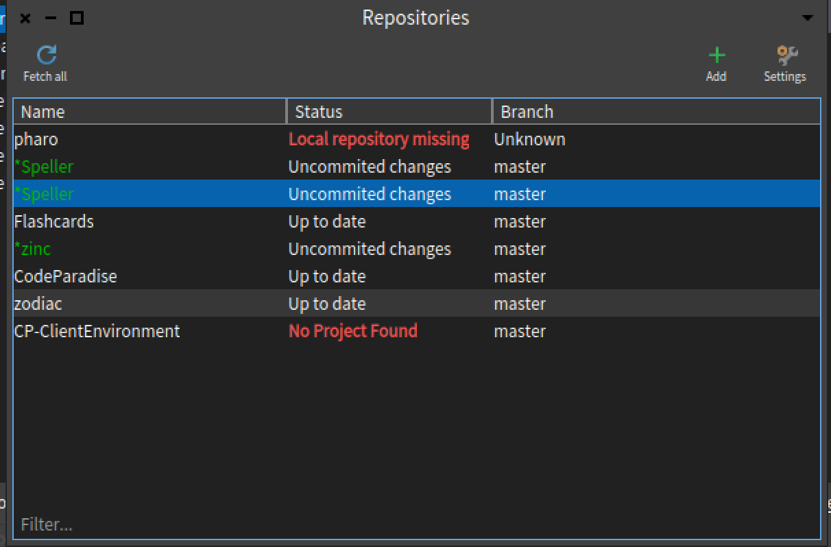Open the window menu arrow in title bar
Image resolution: width=831 pixels, height=547 pixels.
pyautogui.click(x=808, y=18)
